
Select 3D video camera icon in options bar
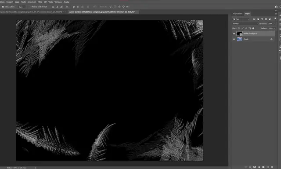(x=128, y=7)
